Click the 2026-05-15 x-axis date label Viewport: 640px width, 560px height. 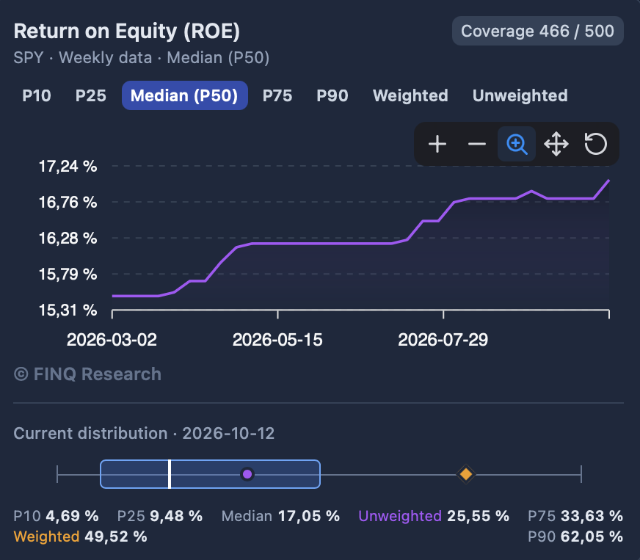277,340
